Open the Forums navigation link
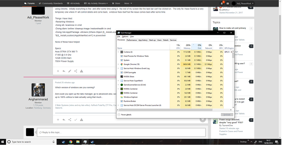 tap(29, 4)
